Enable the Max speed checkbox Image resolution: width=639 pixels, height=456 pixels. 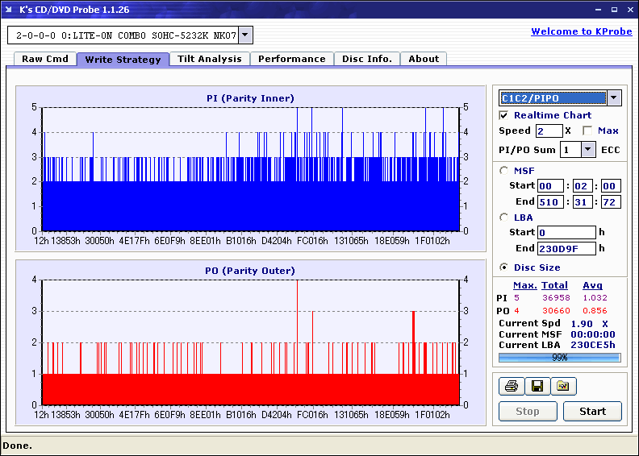[x=587, y=131]
